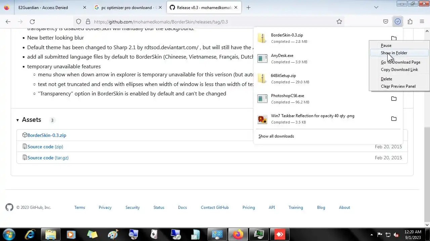Screen dimensions: 430x241
Task: Download BorderSkin-0.3.zip asset link
Action: pyautogui.click(x=47, y=135)
